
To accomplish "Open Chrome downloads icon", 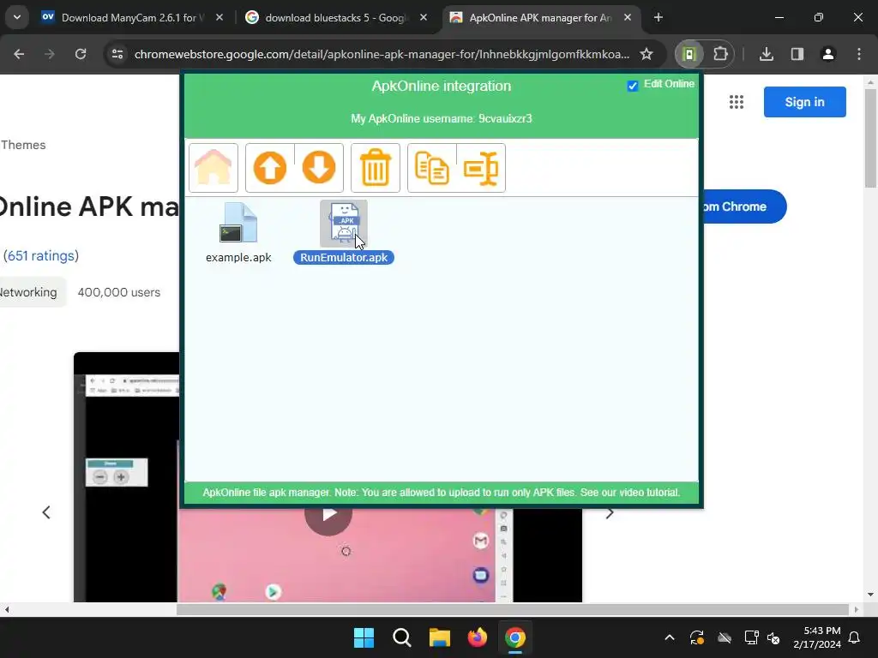I will pyautogui.click(x=767, y=54).
